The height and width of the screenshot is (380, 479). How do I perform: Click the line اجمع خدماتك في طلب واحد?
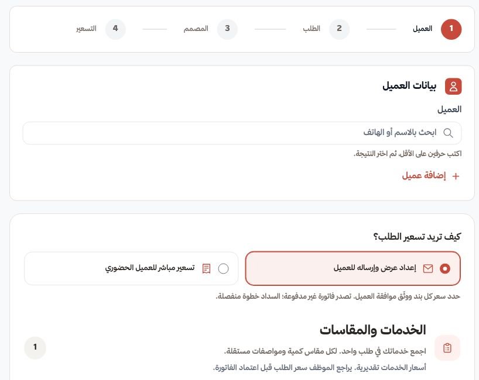tap(325, 351)
